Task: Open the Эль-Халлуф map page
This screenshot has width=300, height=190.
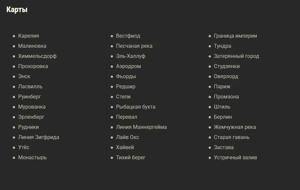Action: point(131,56)
